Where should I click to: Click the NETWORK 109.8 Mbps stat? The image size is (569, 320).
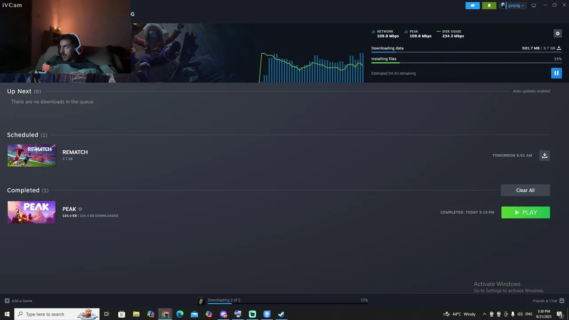(385, 34)
